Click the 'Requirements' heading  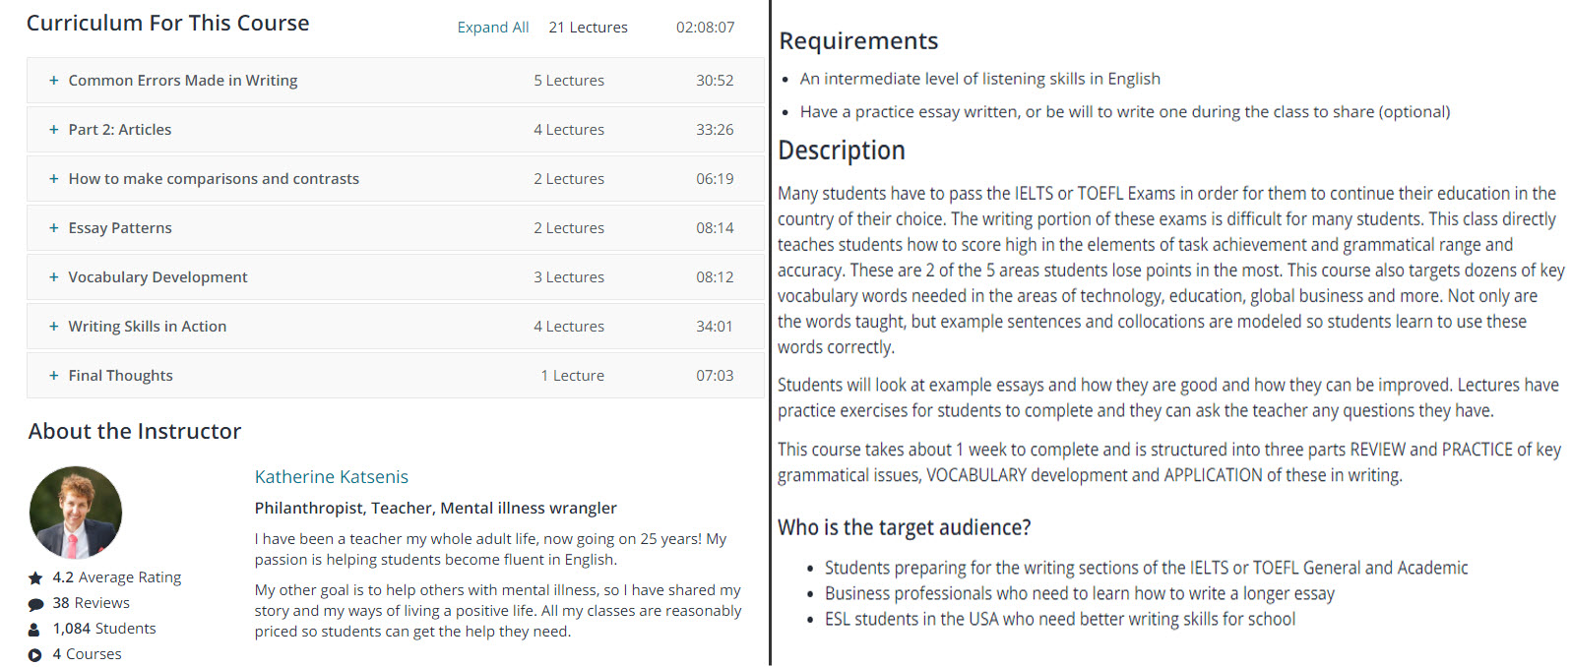(858, 41)
